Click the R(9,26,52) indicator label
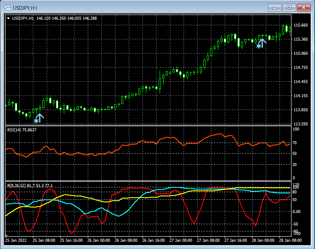Viewport: 315px width, 249px height. (17, 185)
